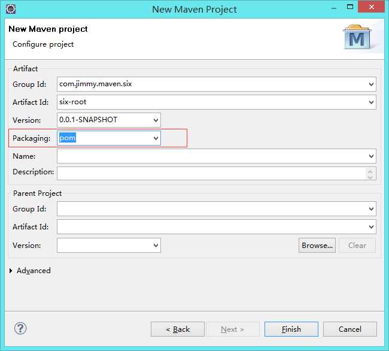
Task: Click the Browse... parent project button
Action: coord(317,245)
